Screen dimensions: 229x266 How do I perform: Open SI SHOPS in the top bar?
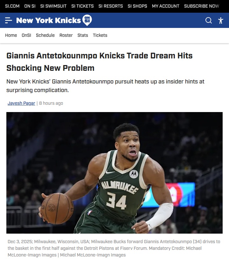point(137,6)
